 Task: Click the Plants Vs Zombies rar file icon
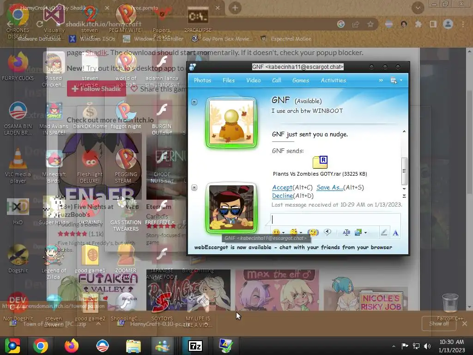coord(320,162)
